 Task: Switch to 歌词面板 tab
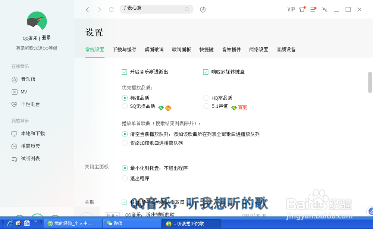[x=182, y=50]
